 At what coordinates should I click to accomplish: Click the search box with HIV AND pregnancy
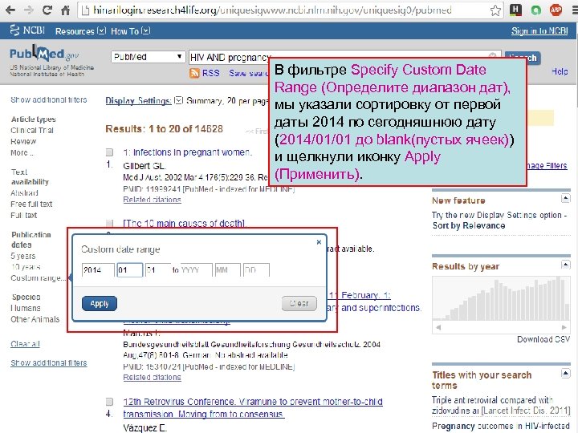(344, 57)
